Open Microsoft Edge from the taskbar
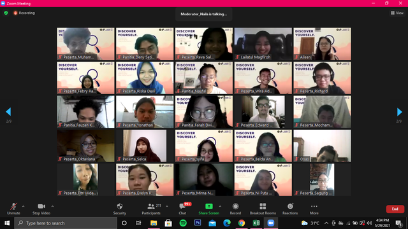Viewport: 408px width, 229px height. click(227, 223)
